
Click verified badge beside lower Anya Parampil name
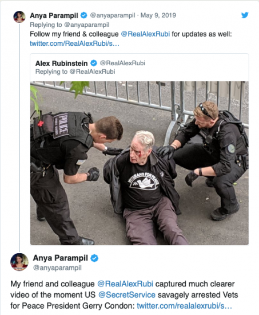[x=94, y=258]
